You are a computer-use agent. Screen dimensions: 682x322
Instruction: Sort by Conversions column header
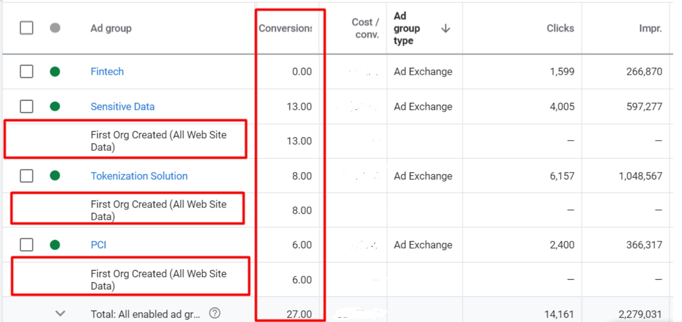click(285, 29)
